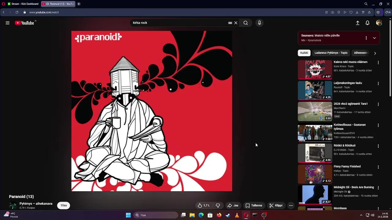Open the on-screen keyboard icon in search box
The height and width of the screenshot is (220, 392).
[x=230, y=23]
